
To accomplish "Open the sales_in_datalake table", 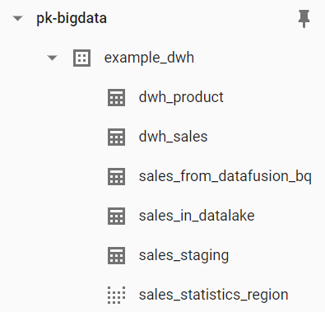I will (197, 216).
